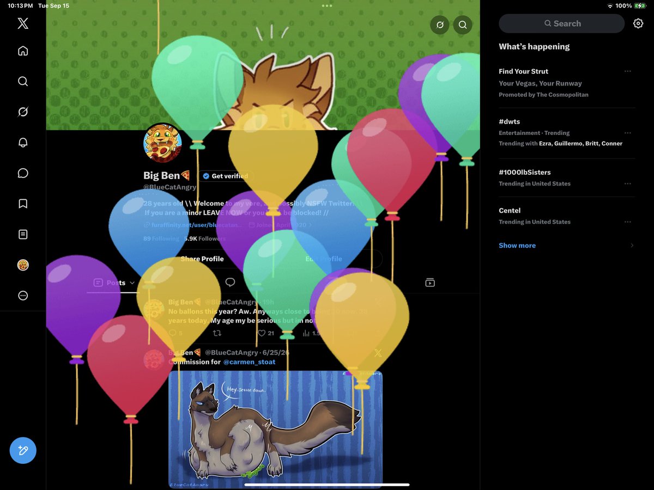This screenshot has width=654, height=490.
Task: Open the furaffinity.net profile link
Action: (x=192, y=225)
